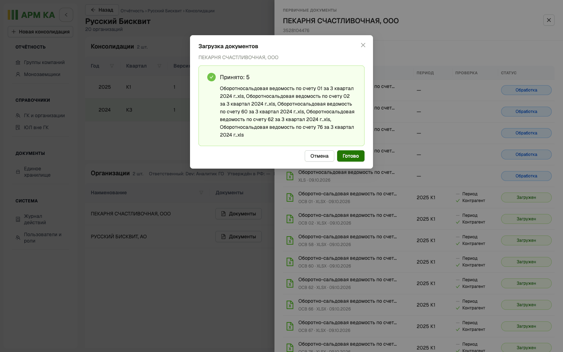This screenshot has width=563, height=352.
Task: Open filter icon for Год column
Action: coord(112,66)
